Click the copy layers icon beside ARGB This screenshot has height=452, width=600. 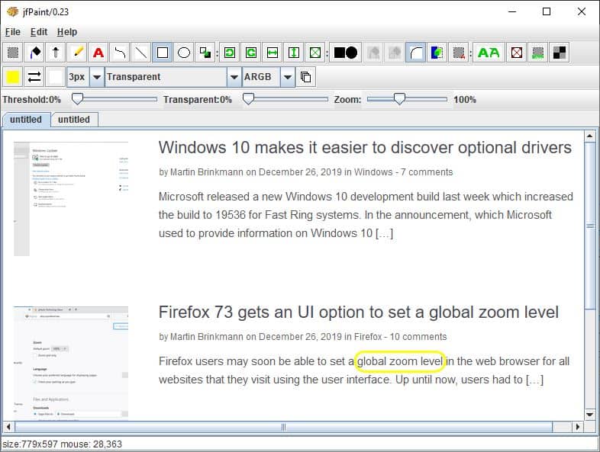[x=306, y=77]
